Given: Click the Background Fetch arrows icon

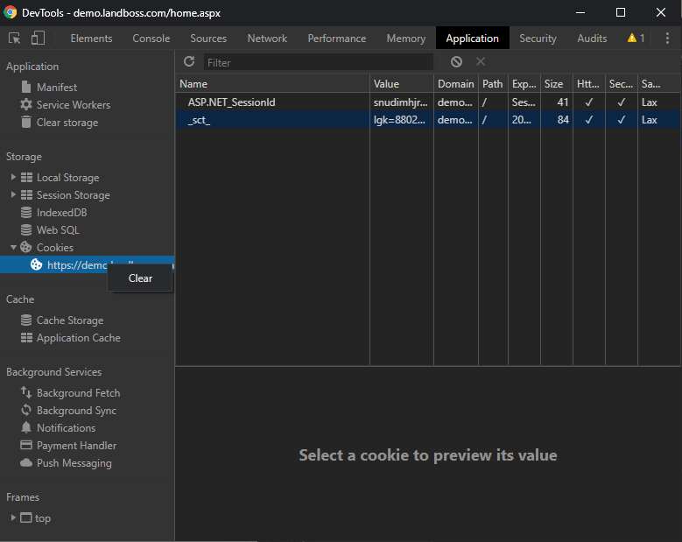Looking at the screenshot, I should pyautogui.click(x=26, y=393).
